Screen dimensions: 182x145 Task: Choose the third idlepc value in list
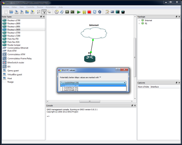point(93,90)
